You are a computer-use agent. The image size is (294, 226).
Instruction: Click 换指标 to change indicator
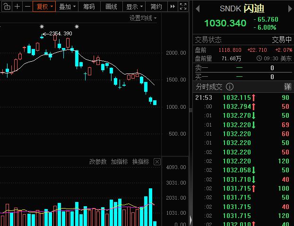click(141, 161)
